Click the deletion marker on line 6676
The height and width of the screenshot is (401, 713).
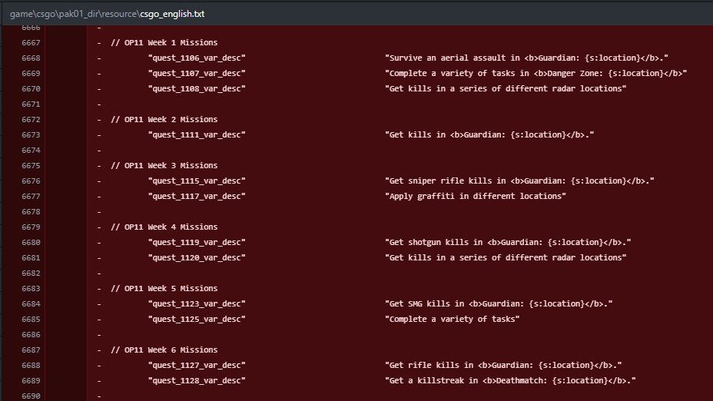(x=98, y=181)
